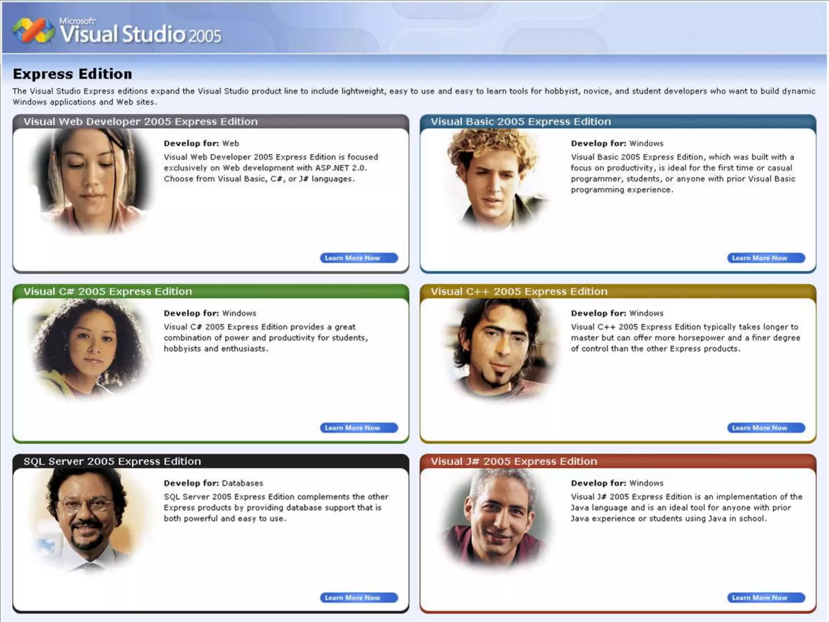Screen dimensions: 829x622
Task: Open Learn More Now for Visual J# Express
Action: point(766,598)
